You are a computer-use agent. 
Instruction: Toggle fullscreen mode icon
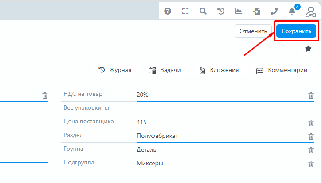pyautogui.click(x=185, y=11)
